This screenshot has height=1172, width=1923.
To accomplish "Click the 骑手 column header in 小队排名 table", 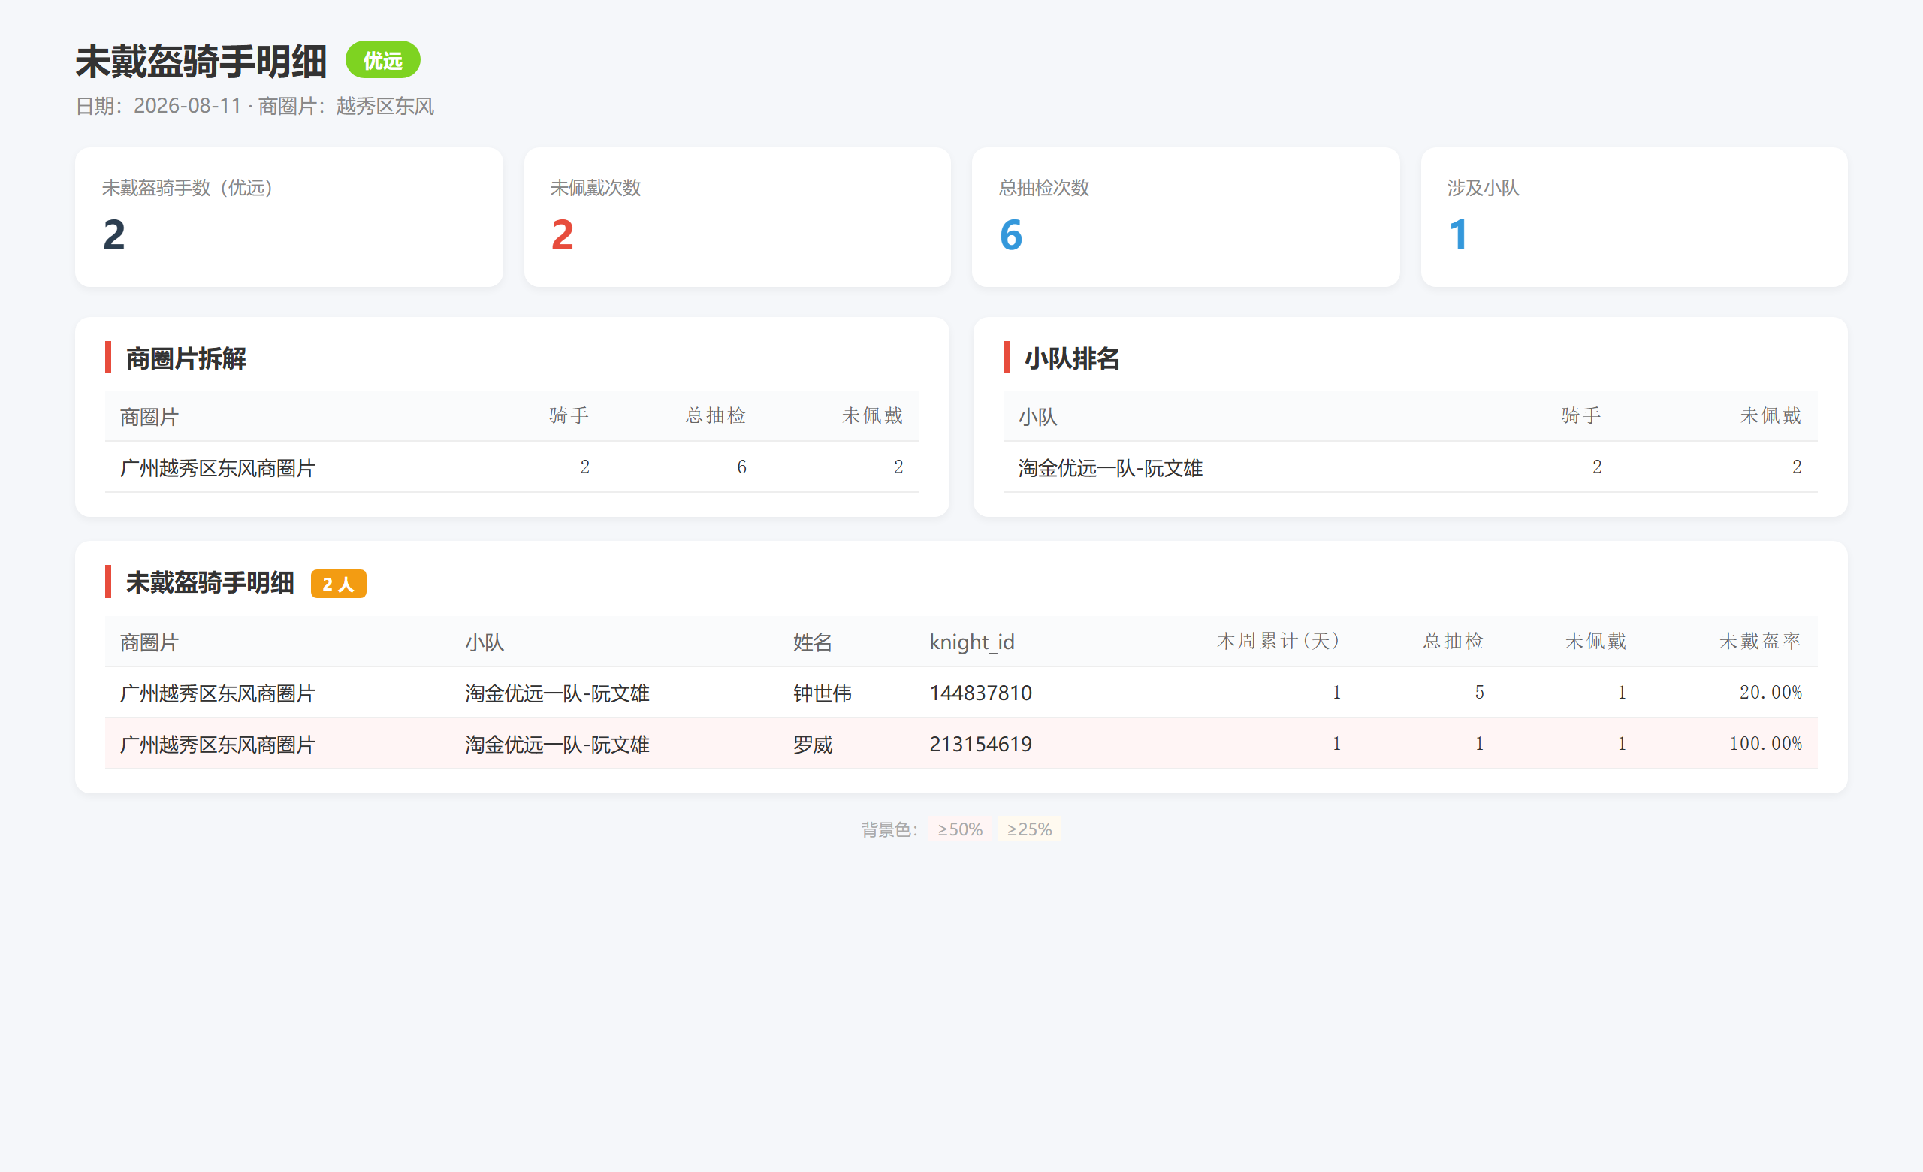I will click(1581, 416).
